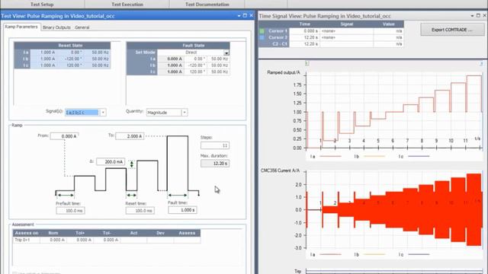
Task: Click the blue cursor 2 marker above chart
Action: pyautogui.click(x=481, y=64)
